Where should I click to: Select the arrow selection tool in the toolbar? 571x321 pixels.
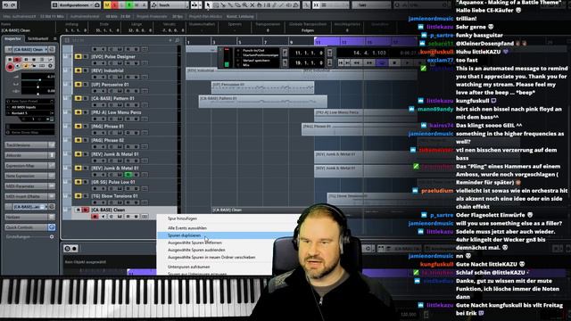coord(208,5)
